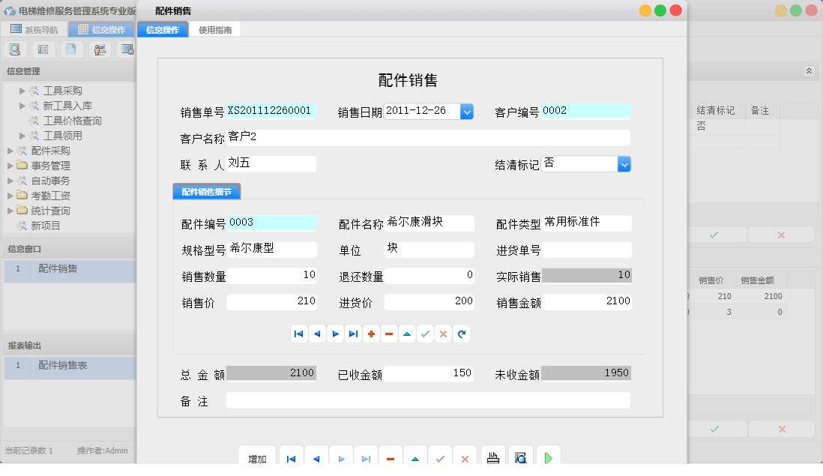Add a new detail record with the plus icon
Screen dimensions: 823x476
point(371,334)
